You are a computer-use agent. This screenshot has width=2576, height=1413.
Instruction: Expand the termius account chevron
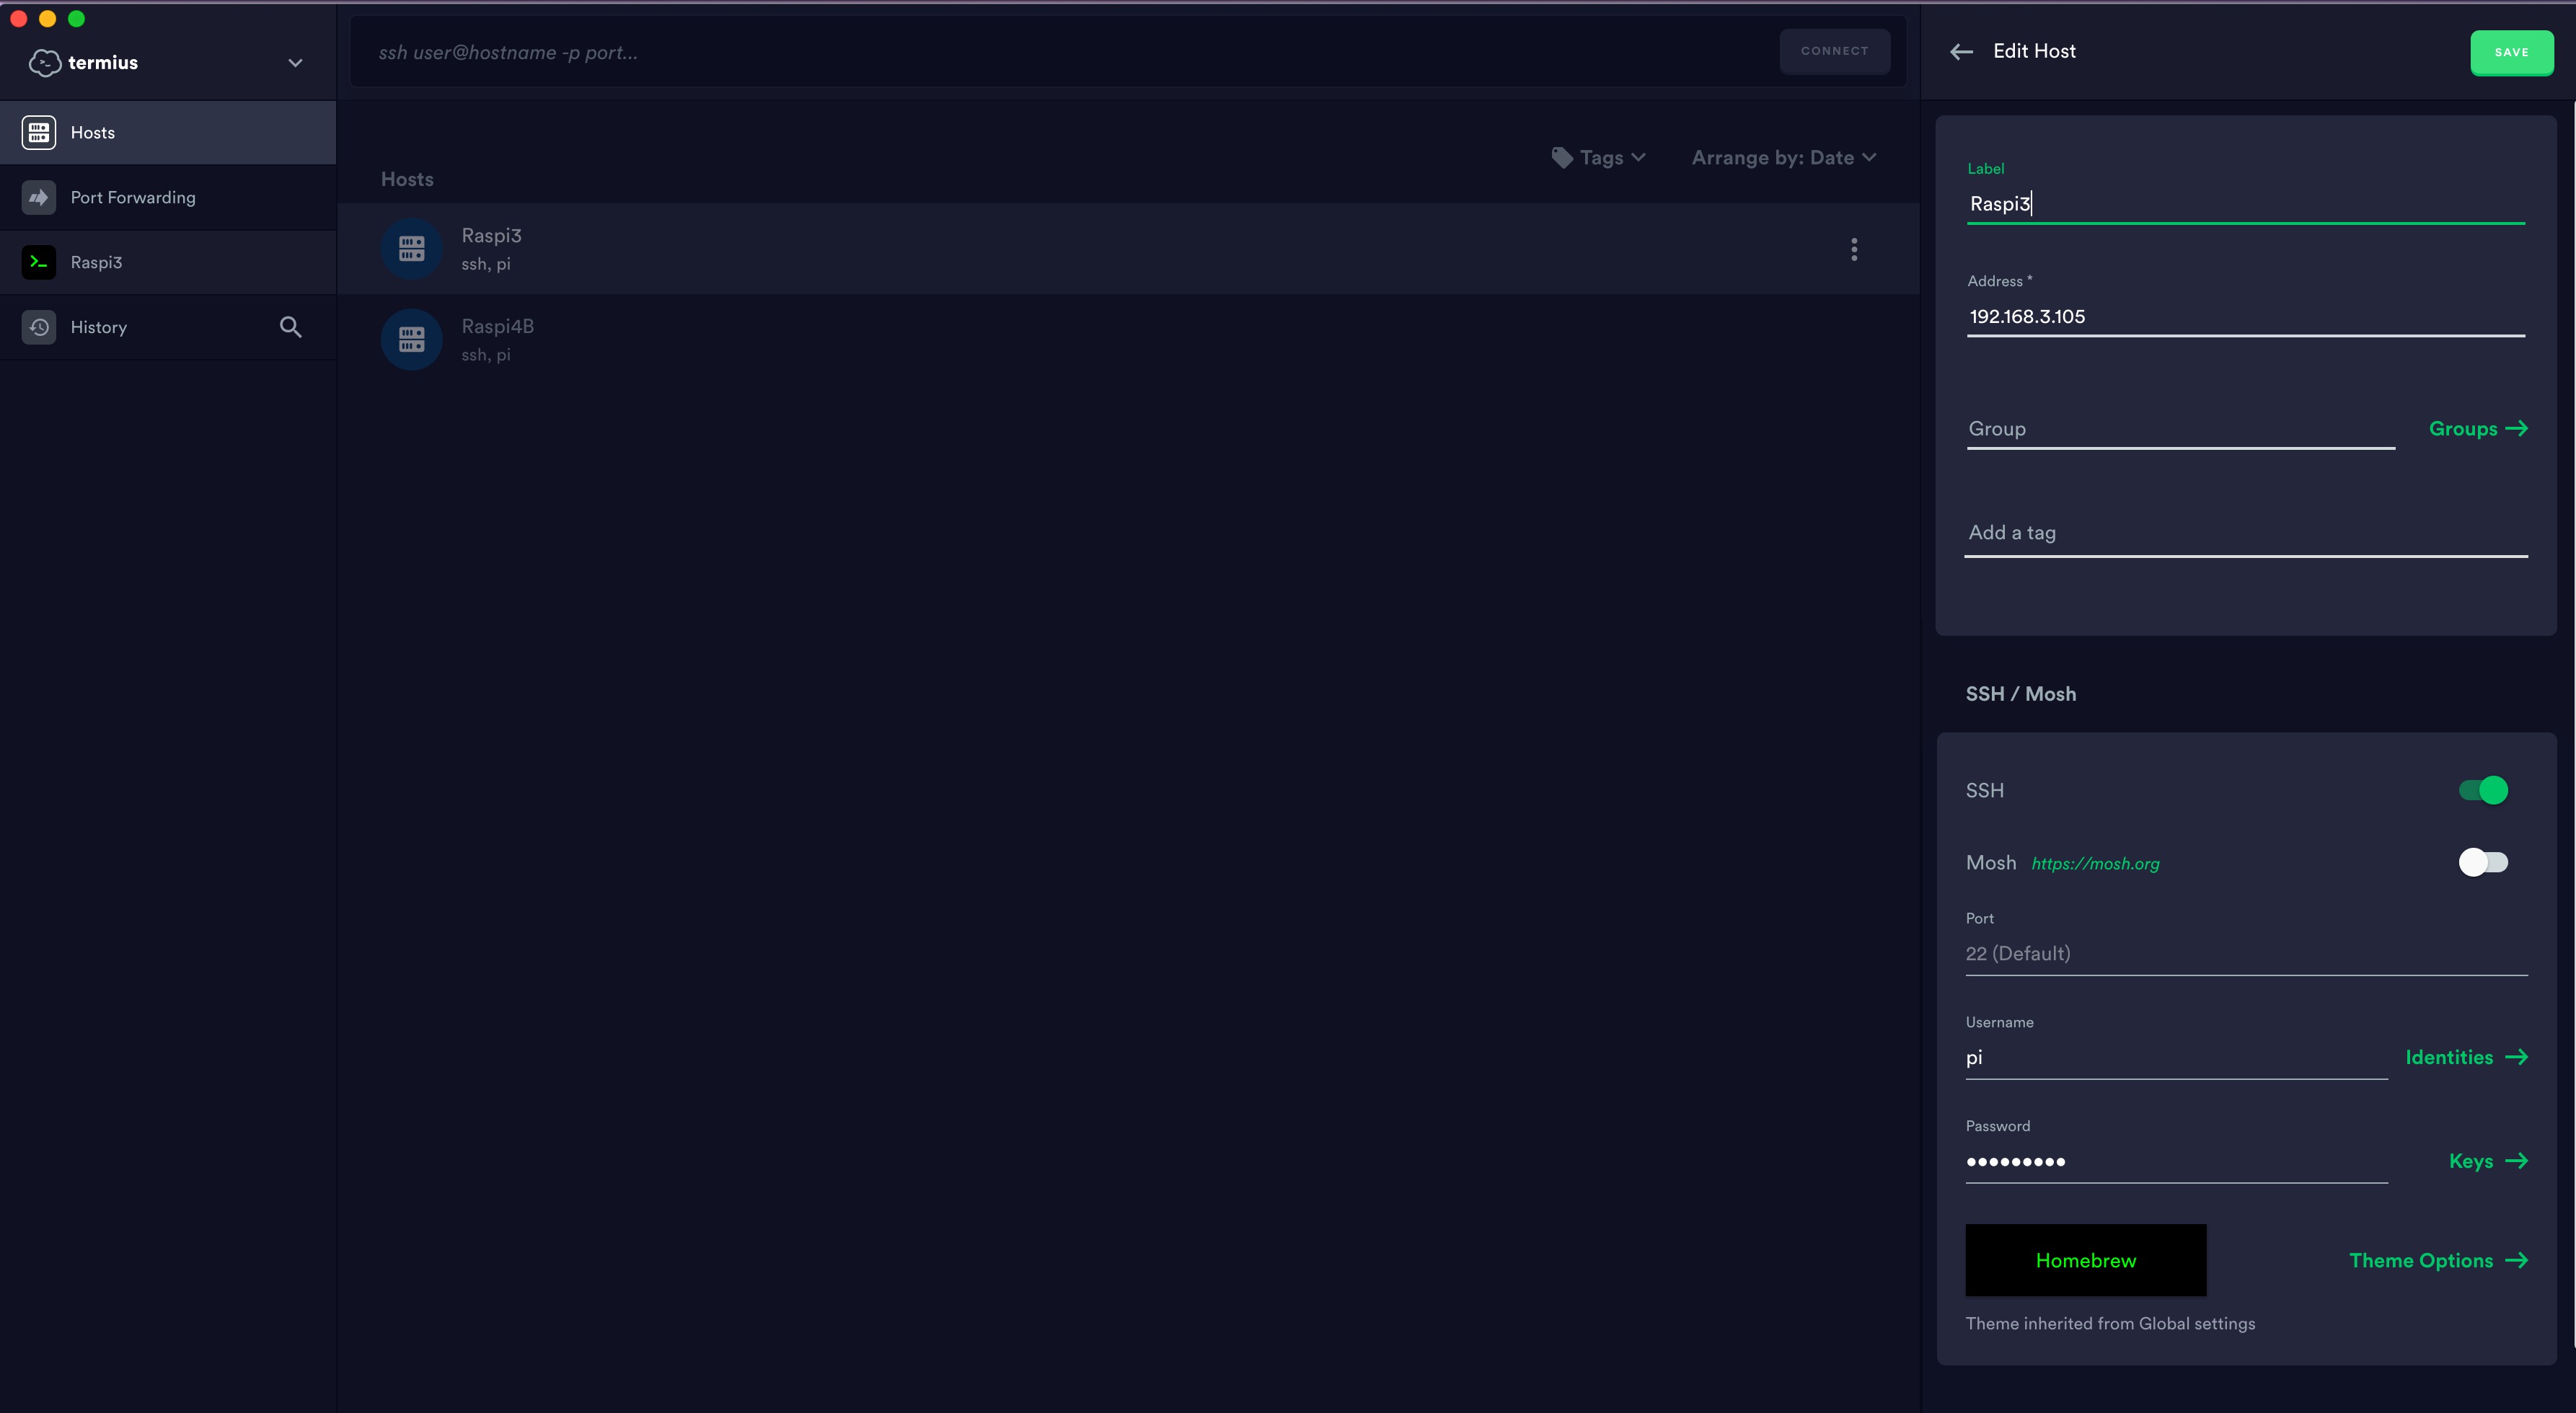pyautogui.click(x=295, y=63)
